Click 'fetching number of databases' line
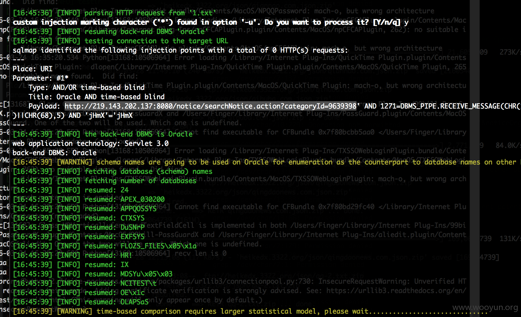 coord(105,180)
